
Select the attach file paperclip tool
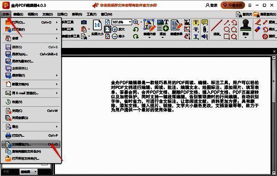pyautogui.click(x=205, y=29)
